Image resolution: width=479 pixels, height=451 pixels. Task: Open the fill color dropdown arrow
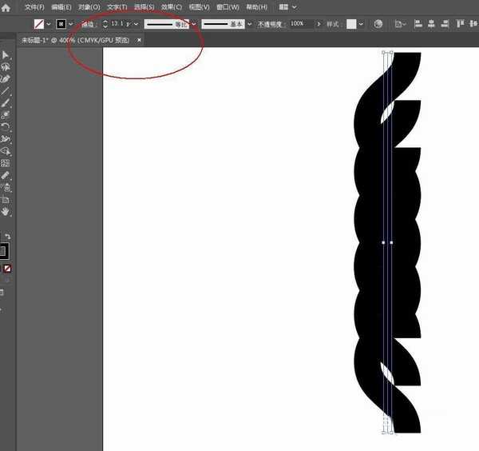[x=49, y=24]
